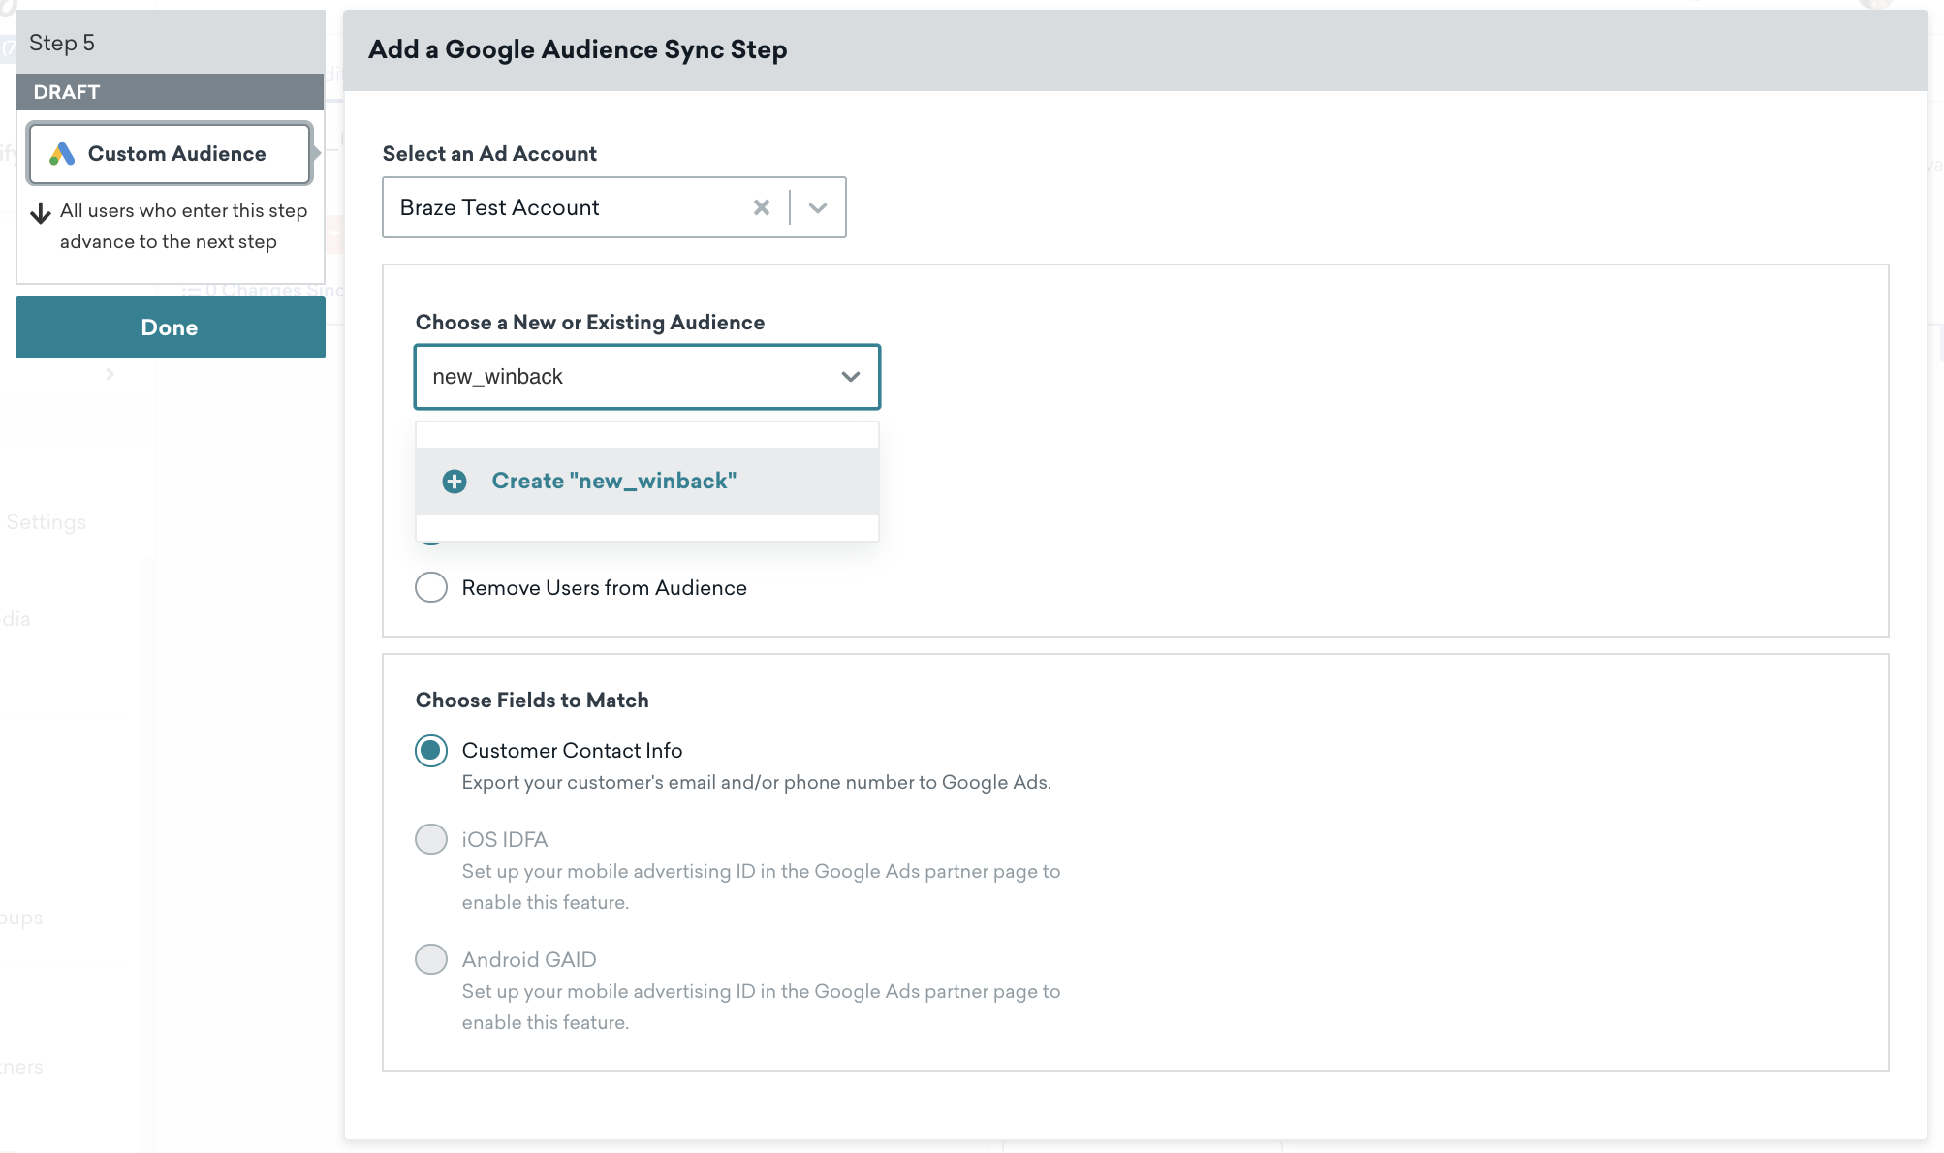1944x1153 pixels.
Task: Open the Ad Account dropdown arrow
Action: point(818,207)
